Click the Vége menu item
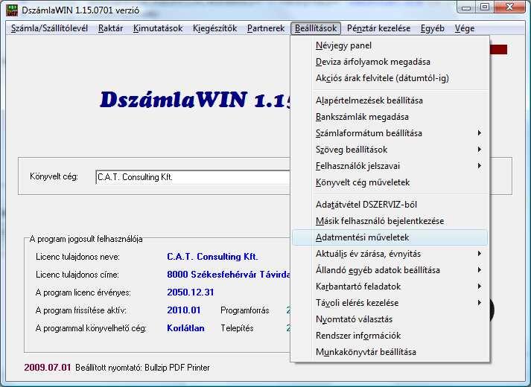The height and width of the screenshot is (387, 531). 464,28
